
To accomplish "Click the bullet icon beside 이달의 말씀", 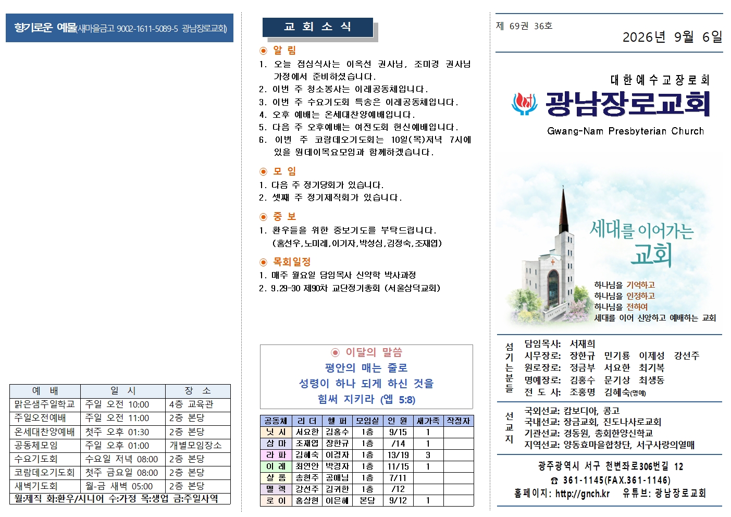I will pyautogui.click(x=336, y=353).
